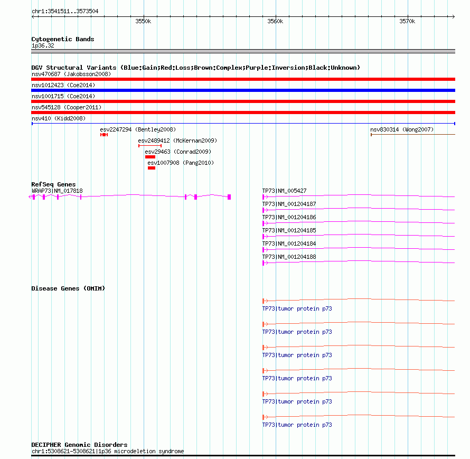
Task: Click the nsv1012423 (Coe2014) label
Action: pyautogui.click(x=63, y=85)
